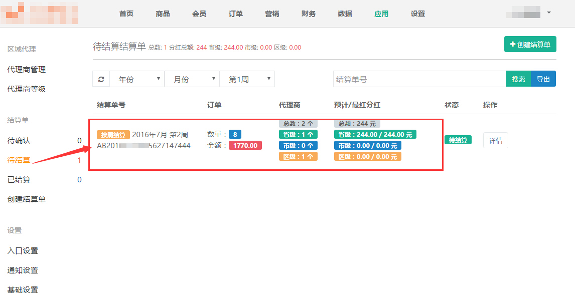Select 代理商管理 in the sidebar
Screen dimensions: 575x295
27,70
